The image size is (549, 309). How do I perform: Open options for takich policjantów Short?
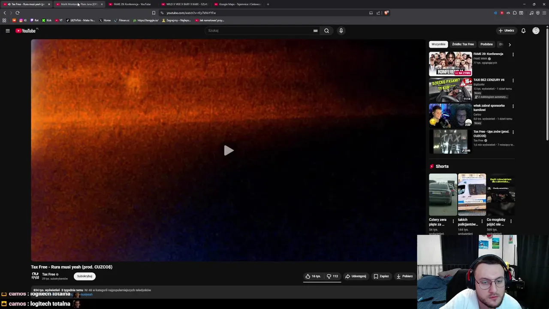coord(482,221)
